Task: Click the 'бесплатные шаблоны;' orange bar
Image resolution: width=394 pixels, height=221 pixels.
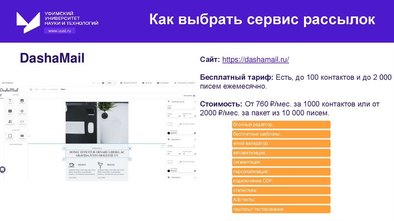Action: pyautogui.click(x=281, y=134)
